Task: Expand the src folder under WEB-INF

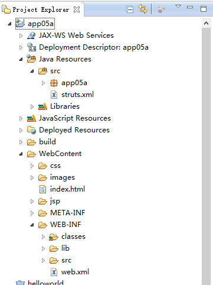Action: pyautogui.click(x=44, y=260)
